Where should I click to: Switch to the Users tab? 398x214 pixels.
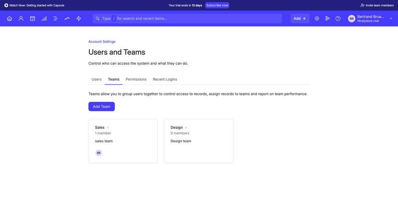pos(96,79)
